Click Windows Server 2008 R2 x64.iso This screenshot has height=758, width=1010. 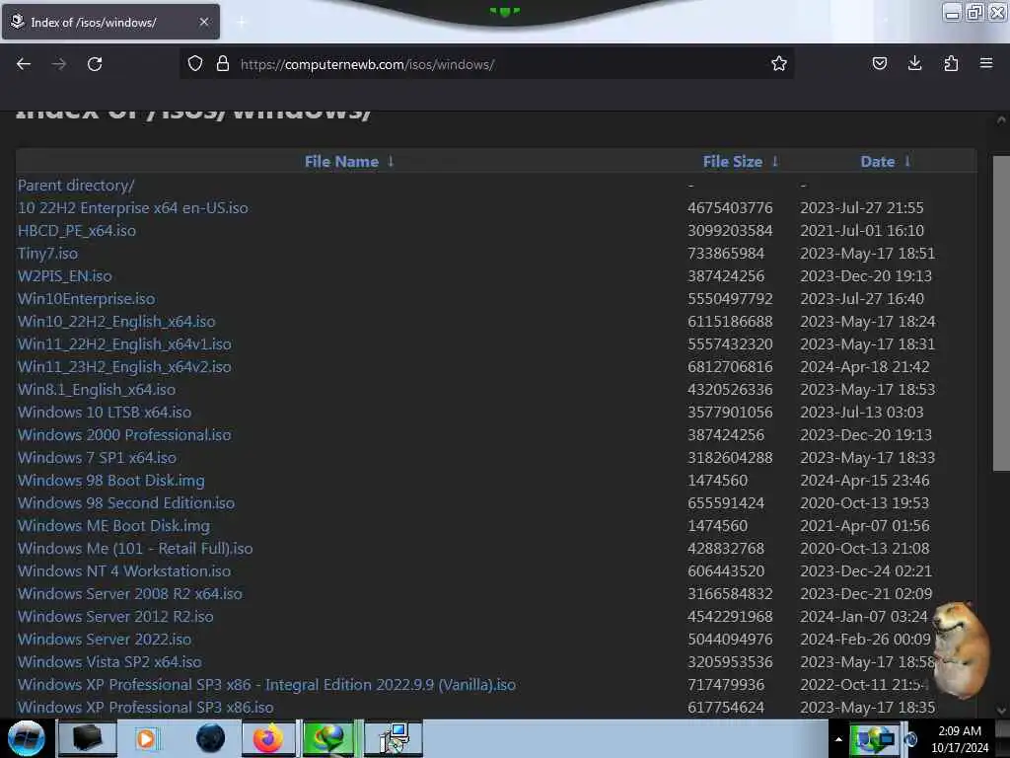[x=130, y=593]
